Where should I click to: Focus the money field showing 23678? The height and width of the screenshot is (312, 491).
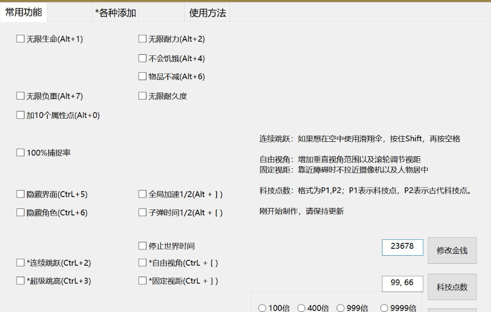click(402, 247)
